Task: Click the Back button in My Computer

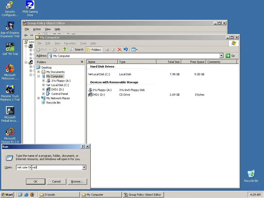Action: tap(42, 49)
